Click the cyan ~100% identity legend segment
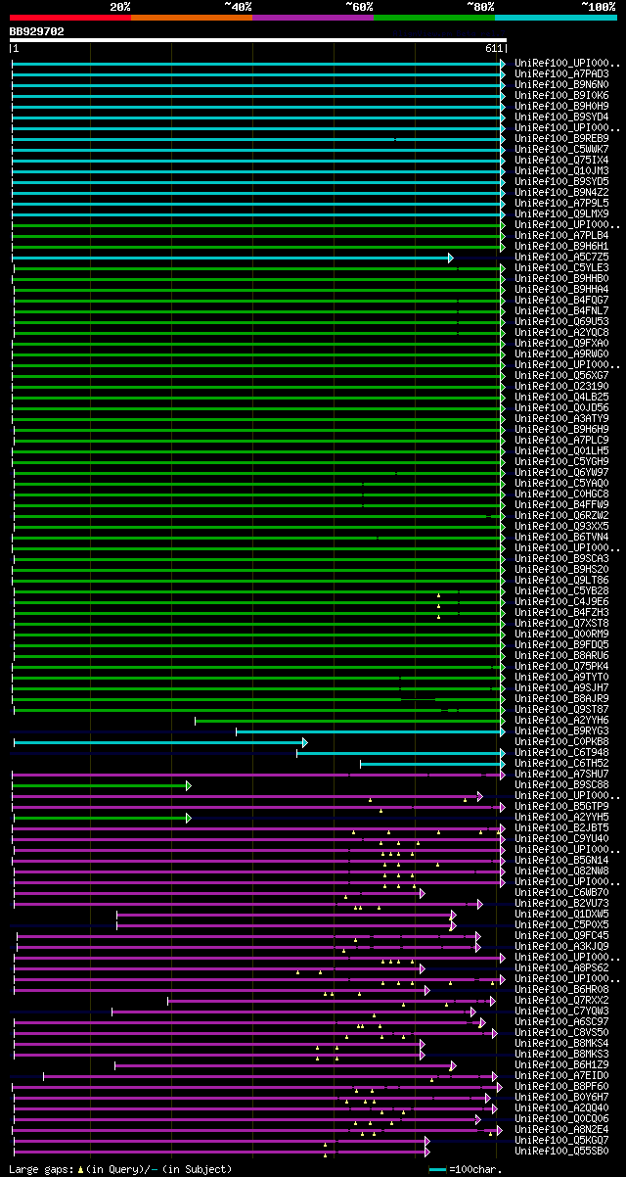 tap(556, 18)
